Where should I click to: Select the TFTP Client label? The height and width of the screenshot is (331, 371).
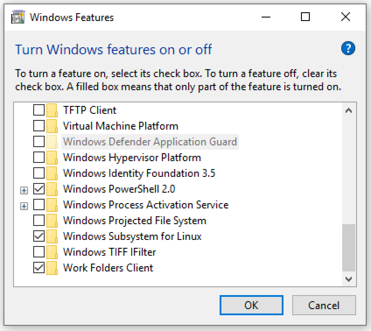tap(90, 110)
